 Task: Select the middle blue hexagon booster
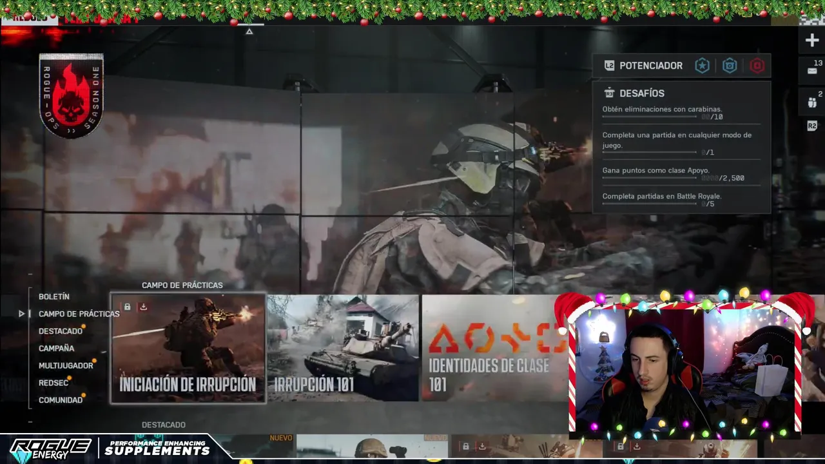point(730,66)
